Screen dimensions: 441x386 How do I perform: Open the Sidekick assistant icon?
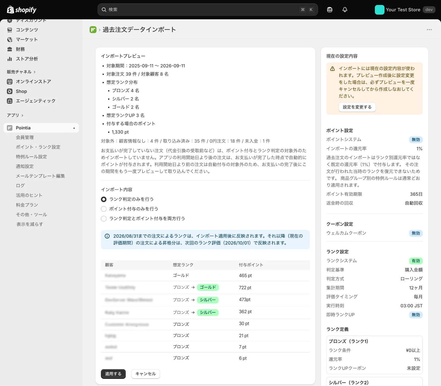tap(330, 10)
